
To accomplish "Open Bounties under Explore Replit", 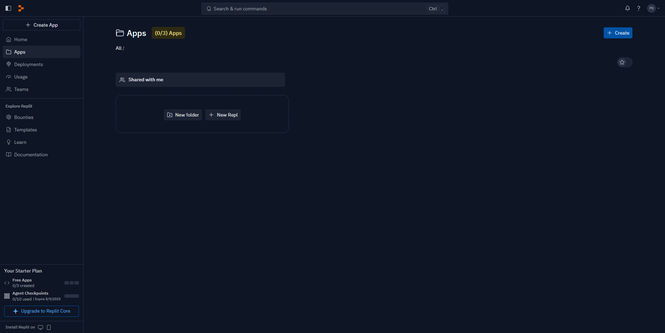I will point(42,117).
